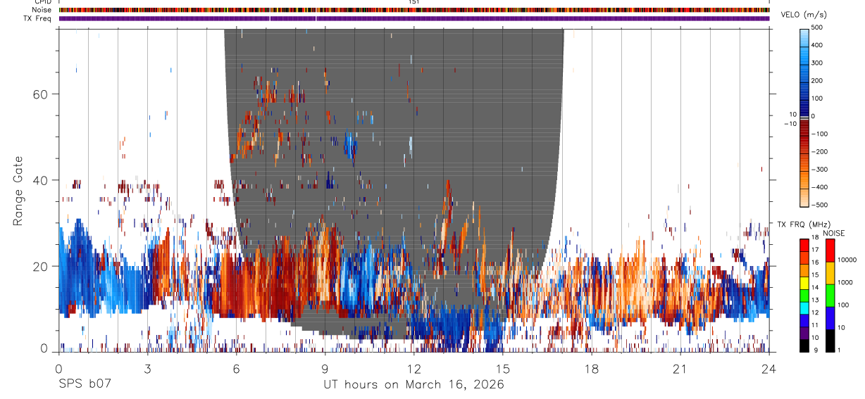
Task: Click the "TX FRQ (MHz)" legend title
Action: point(802,224)
